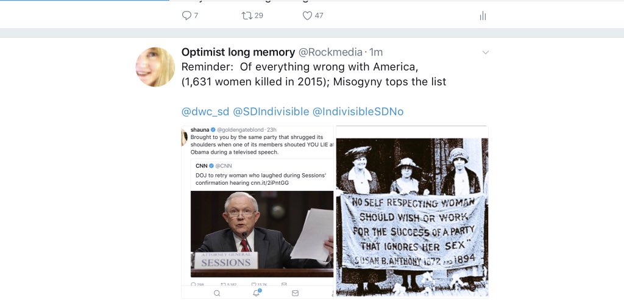Open the messages envelope icon
This screenshot has width=624, height=300.
click(x=295, y=293)
